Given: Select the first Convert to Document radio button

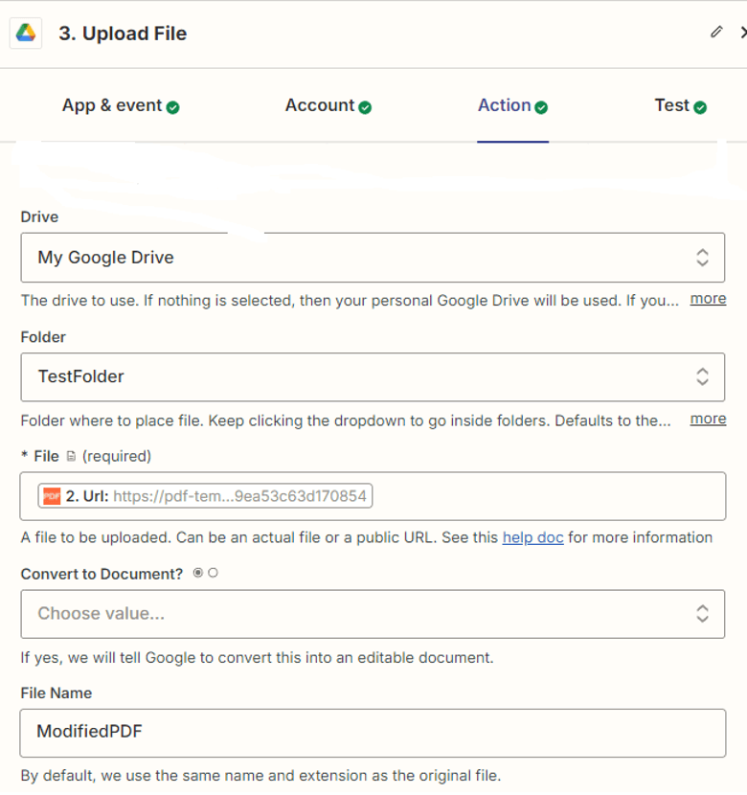Looking at the screenshot, I should click(x=198, y=572).
